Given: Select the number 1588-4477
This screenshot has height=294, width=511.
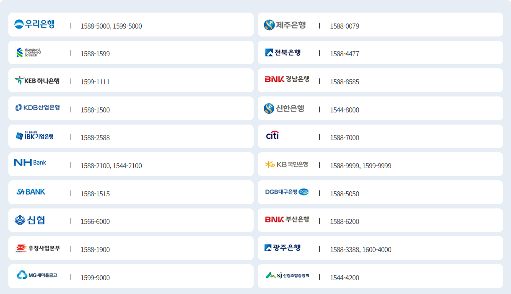Looking at the screenshot, I should (x=345, y=54).
